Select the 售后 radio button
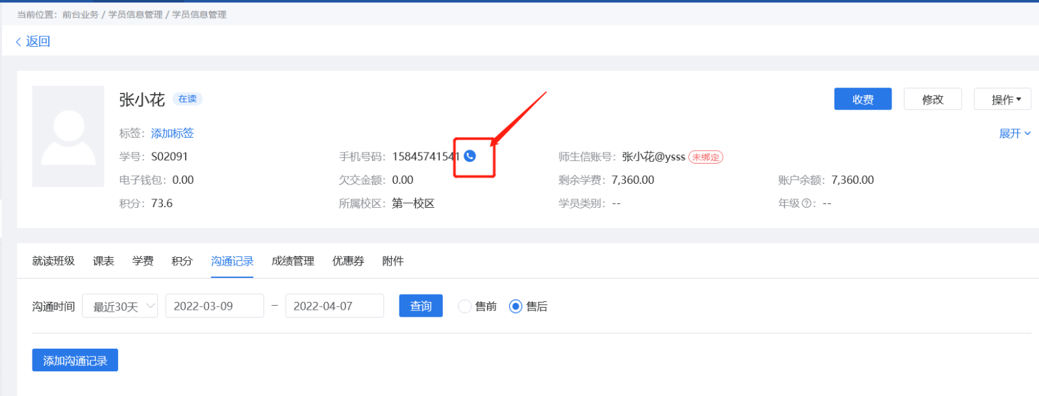Viewport: 1039px width, 396px height. coord(516,306)
